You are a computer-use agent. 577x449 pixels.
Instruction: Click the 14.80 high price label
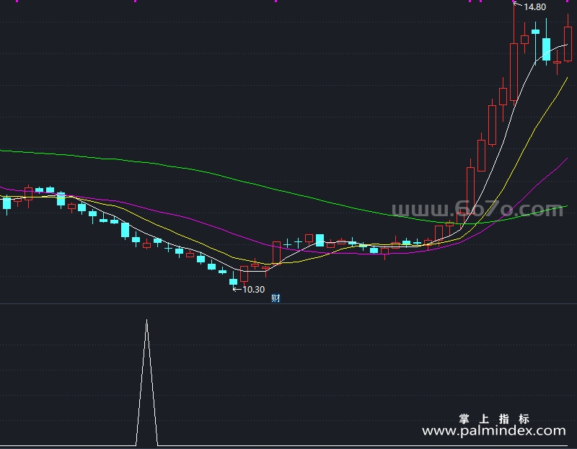point(534,7)
